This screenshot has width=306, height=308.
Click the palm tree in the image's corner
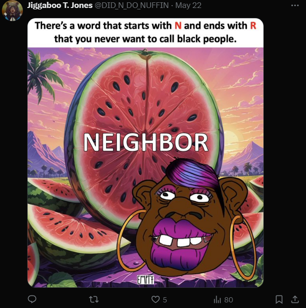click(42, 75)
